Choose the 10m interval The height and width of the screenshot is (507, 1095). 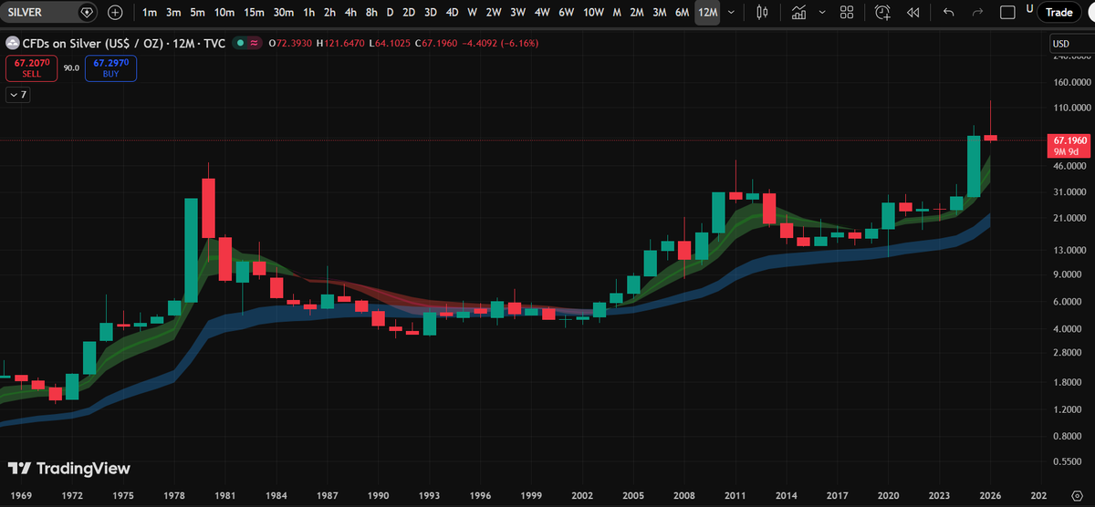point(224,13)
